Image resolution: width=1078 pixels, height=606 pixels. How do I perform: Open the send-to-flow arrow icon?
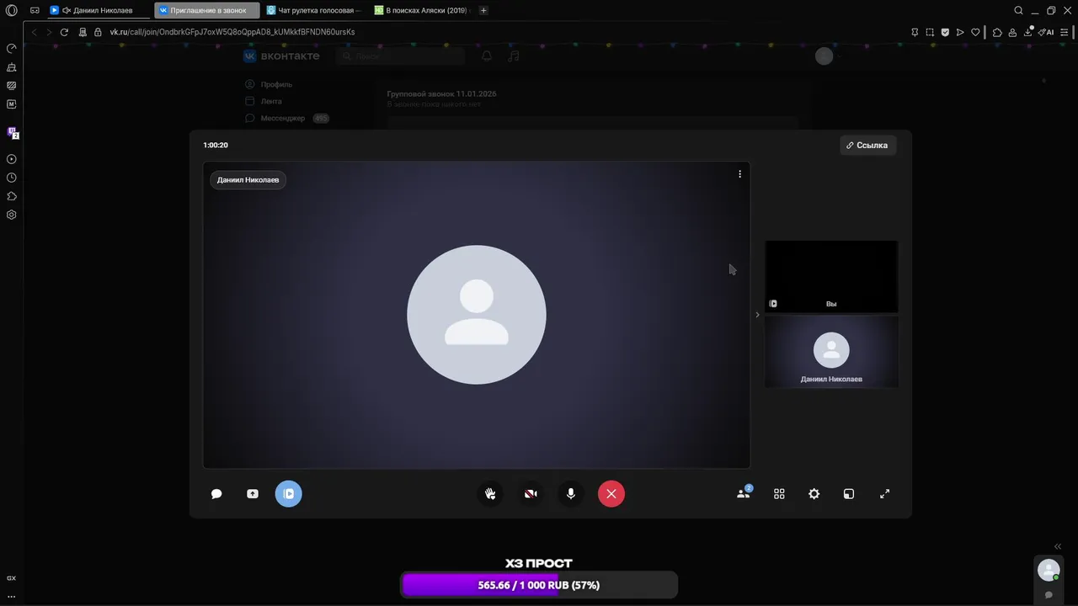(x=960, y=32)
